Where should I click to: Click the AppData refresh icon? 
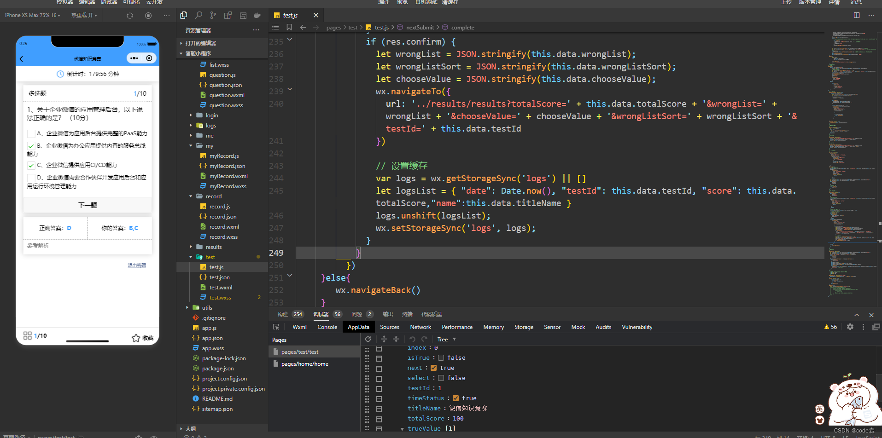pyautogui.click(x=368, y=339)
